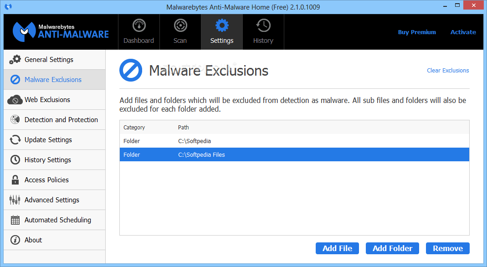Click the Buy Premium link
The height and width of the screenshot is (267, 487).
click(417, 32)
